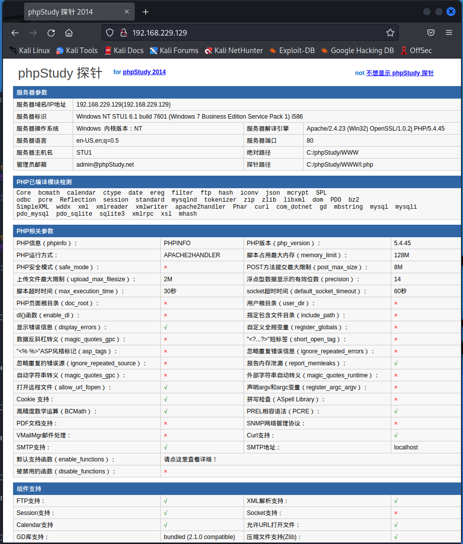Click the en-US,en;q=0.5 language value
The height and width of the screenshot is (544, 463).
point(98,141)
